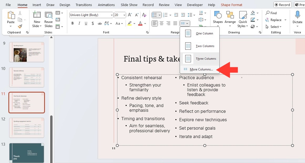Expand the Replace dropdown arrow
This screenshot has height=163, width=305.
pyautogui.click(x=285, y=20)
